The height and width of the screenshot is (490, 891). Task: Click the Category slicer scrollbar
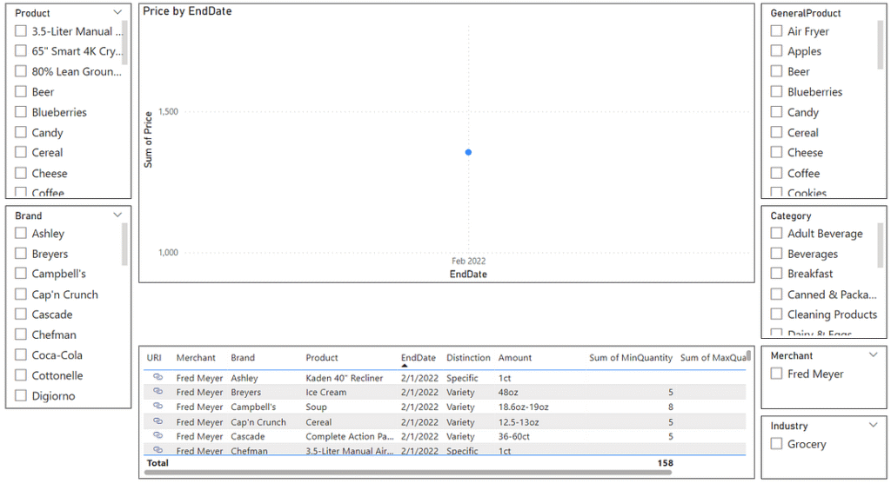click(x=881, y=244)
